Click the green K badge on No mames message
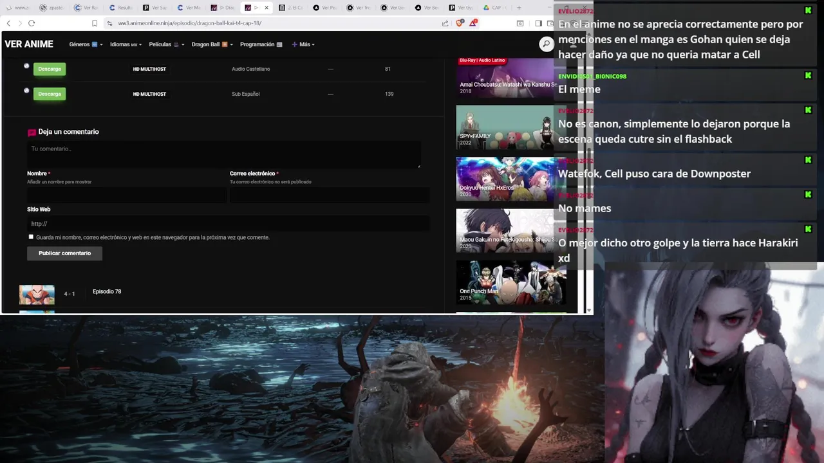The height and width of the screenshot is (463, 824). coord(808,194)
